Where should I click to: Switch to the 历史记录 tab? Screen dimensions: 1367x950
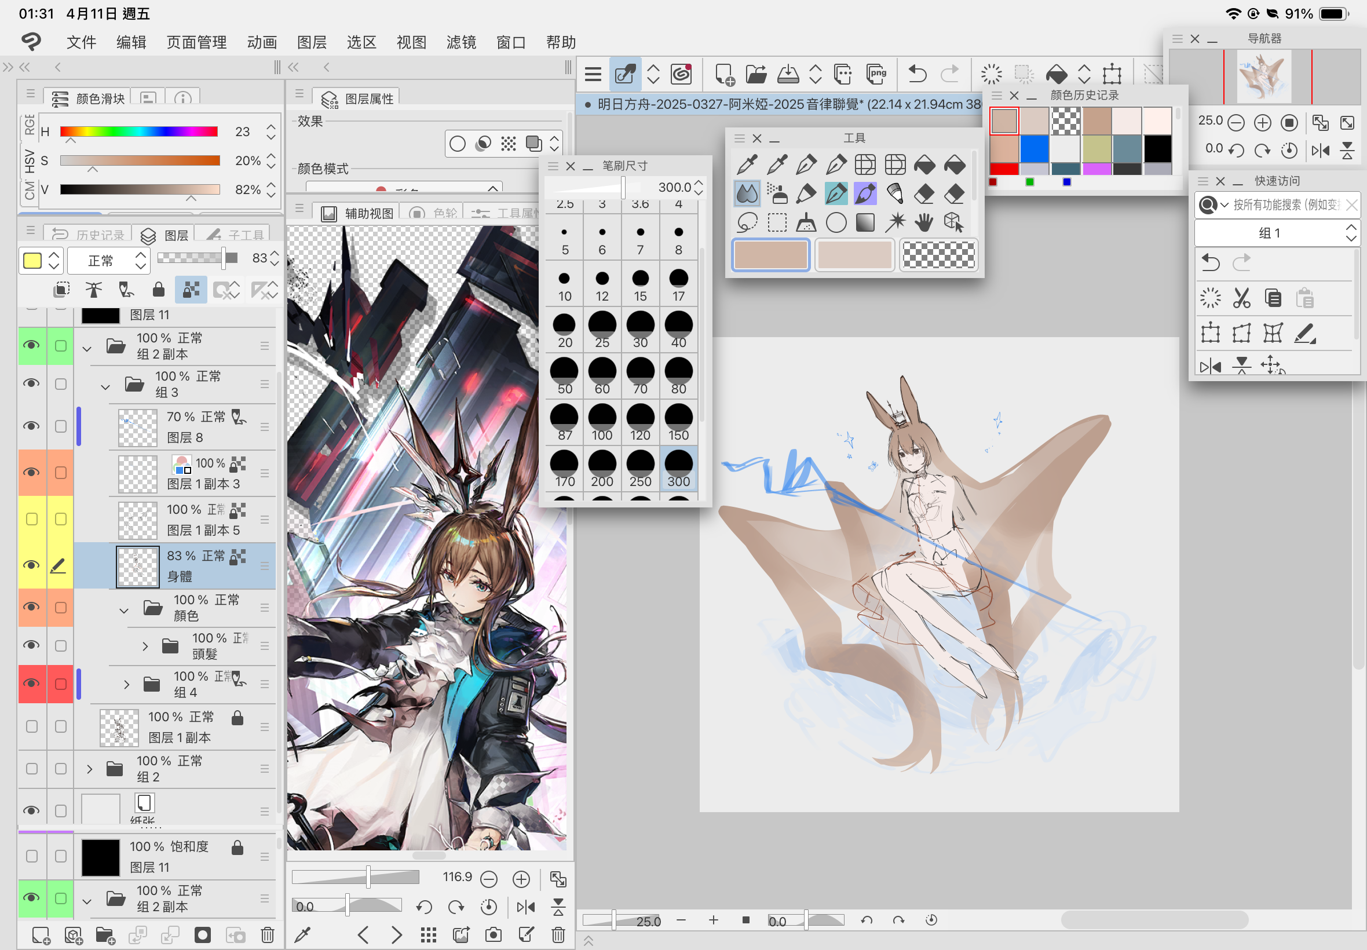(x=87, y=235)
